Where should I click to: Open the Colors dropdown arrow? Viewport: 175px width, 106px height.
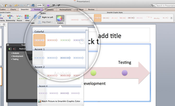click(63, 18)
